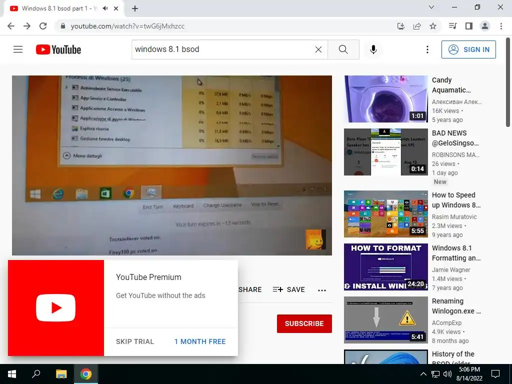This screenshot has height=384, width=512.
Task: Open Renaming Winlogon.exe video thumbnail
Action: pyautogui.click(x=386, y=320)
